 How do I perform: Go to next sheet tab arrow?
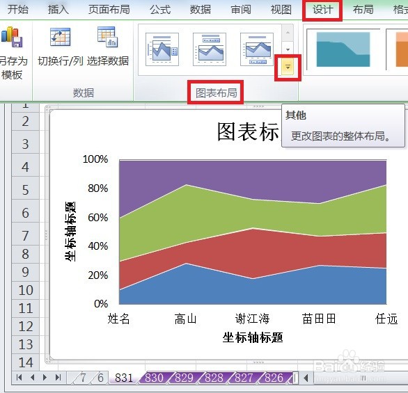(45, 378)
